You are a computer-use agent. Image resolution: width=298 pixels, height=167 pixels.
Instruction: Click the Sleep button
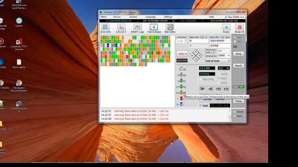[238, 54]
